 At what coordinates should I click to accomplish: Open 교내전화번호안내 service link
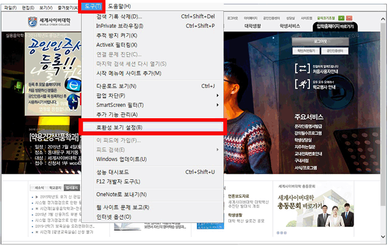point(308,154)
